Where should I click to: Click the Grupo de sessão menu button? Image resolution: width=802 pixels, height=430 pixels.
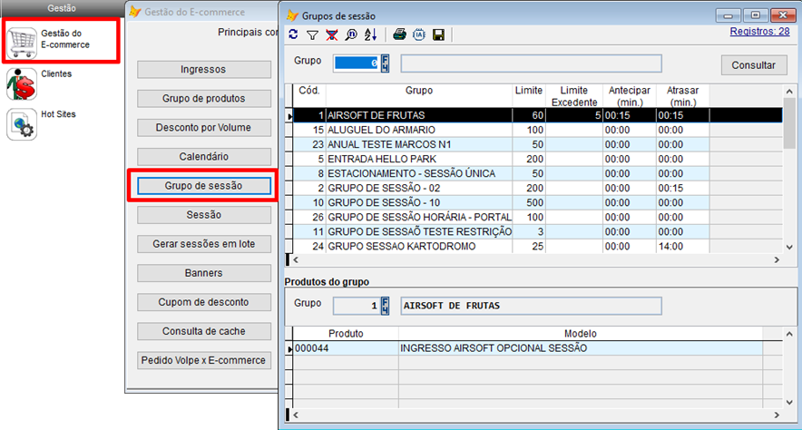click(204, 185)
